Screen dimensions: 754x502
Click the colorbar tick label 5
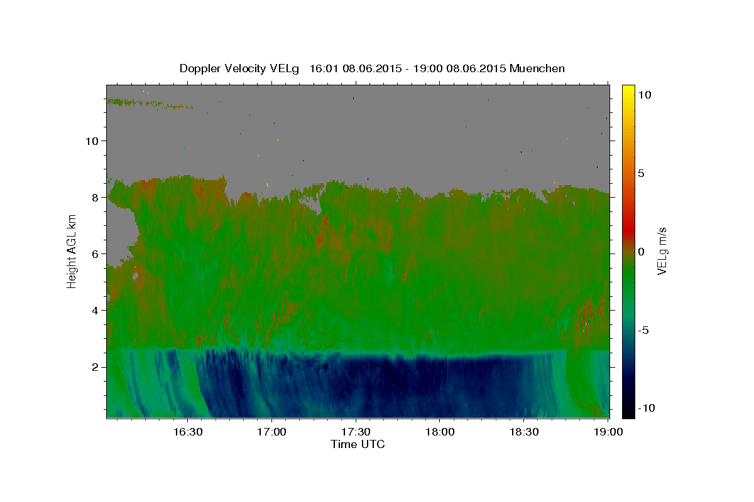coord(641,173)
